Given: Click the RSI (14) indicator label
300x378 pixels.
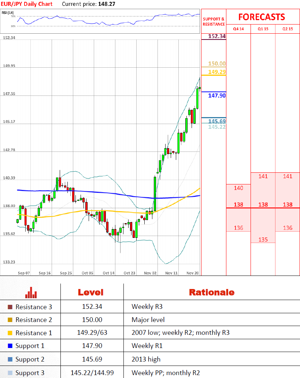Looking at the screenshot, I should (x=8, y=12).
